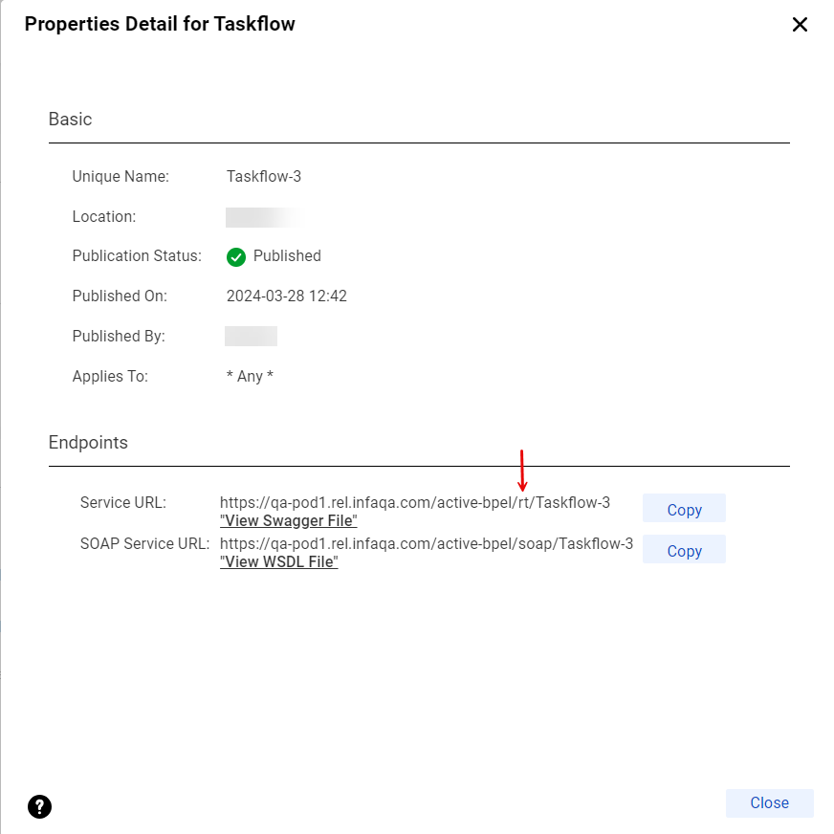
Task: Click the Unique Name: label
Action: pyautogui.click(x=121, y=177)
